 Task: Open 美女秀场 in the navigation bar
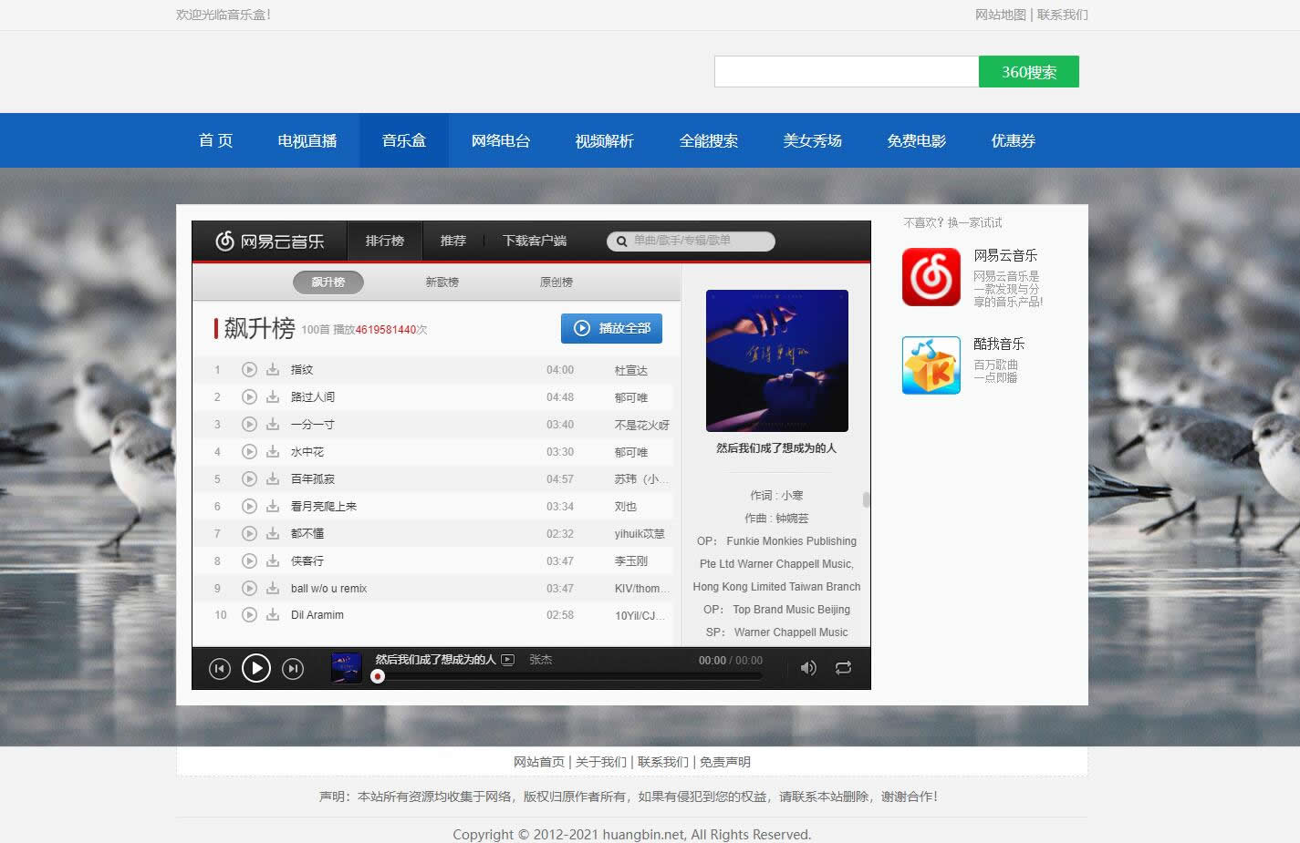pos(813,141)
